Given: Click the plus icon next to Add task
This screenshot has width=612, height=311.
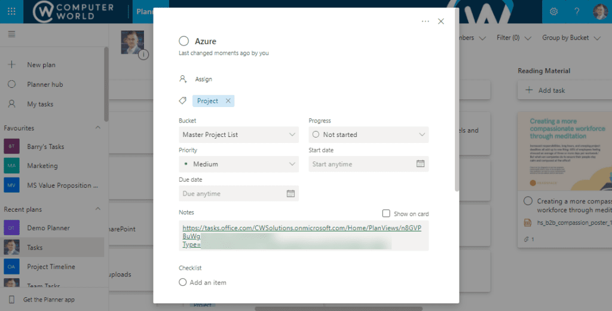Looking at the screenshot, I should tap(529, 90).
